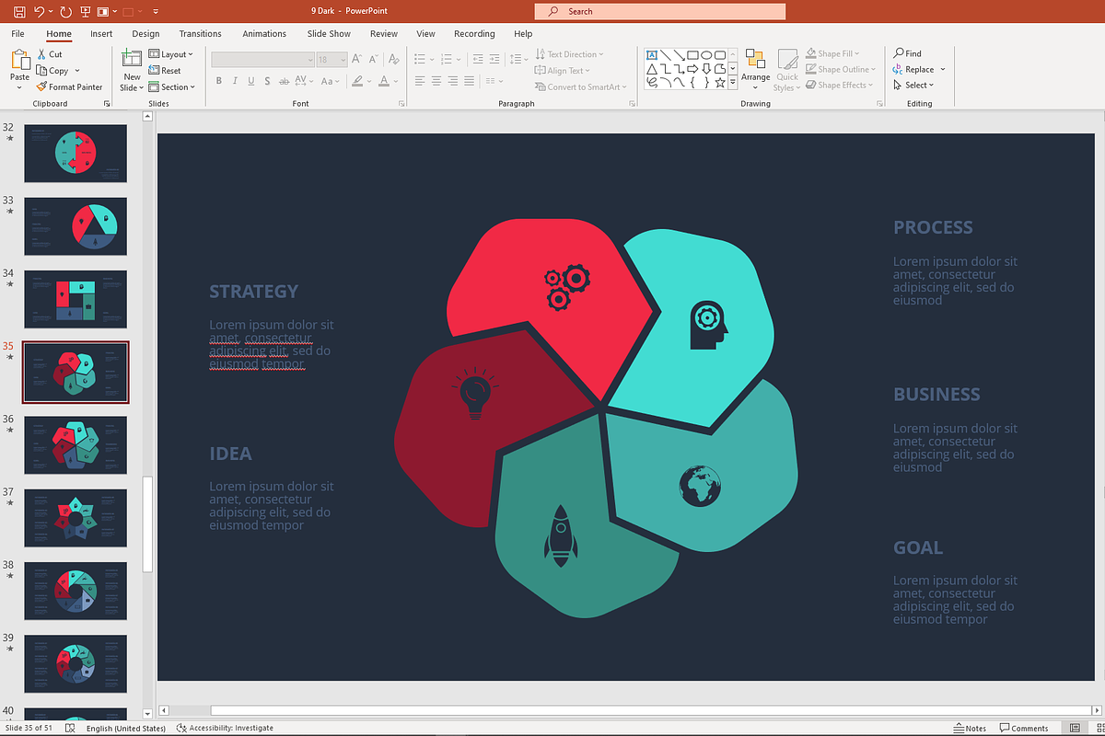Switch to the Transitions tab

[201, 34]
